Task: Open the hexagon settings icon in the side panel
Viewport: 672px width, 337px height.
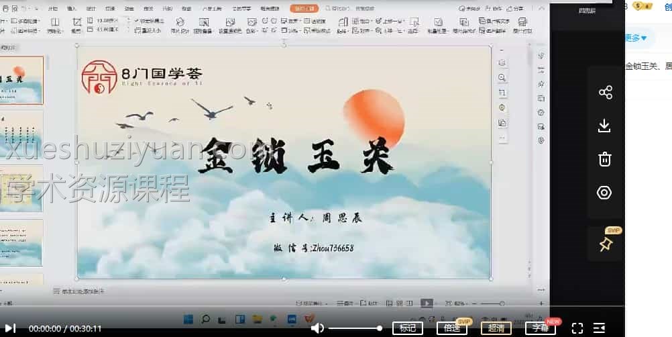Action: [x=604, y=193]
